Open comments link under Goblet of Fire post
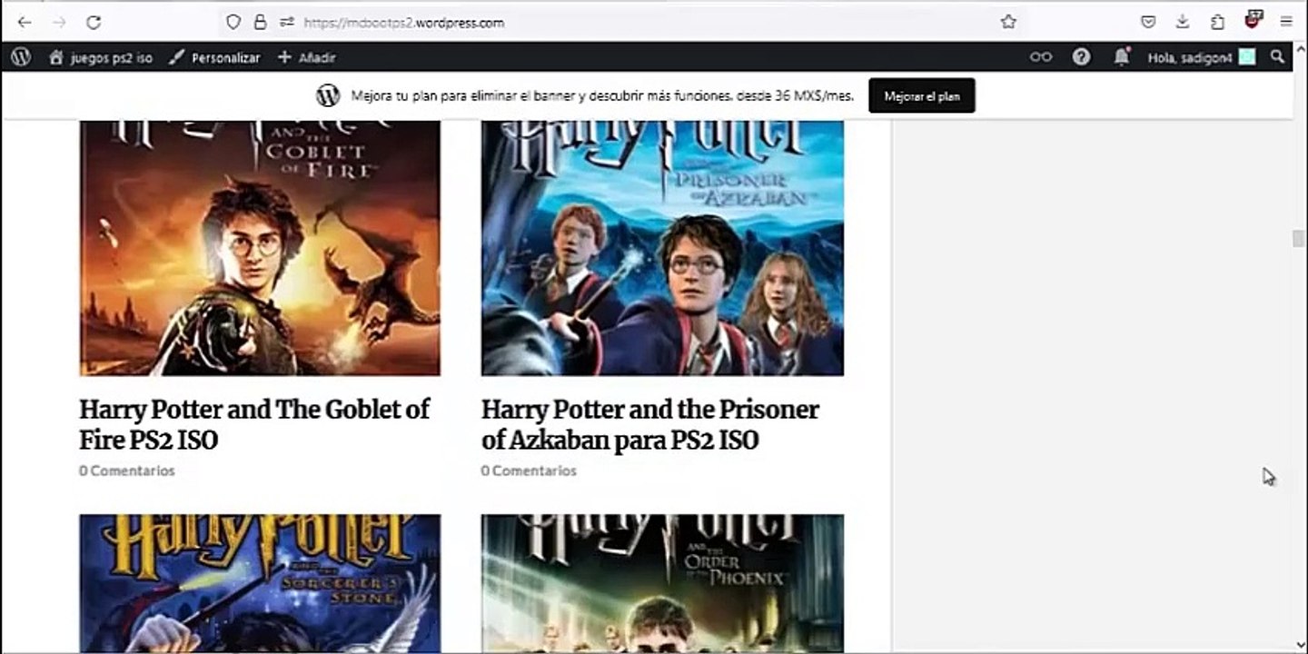This screenshot has width=1308, height=654. pyautogui.click(x=127, y=471)
